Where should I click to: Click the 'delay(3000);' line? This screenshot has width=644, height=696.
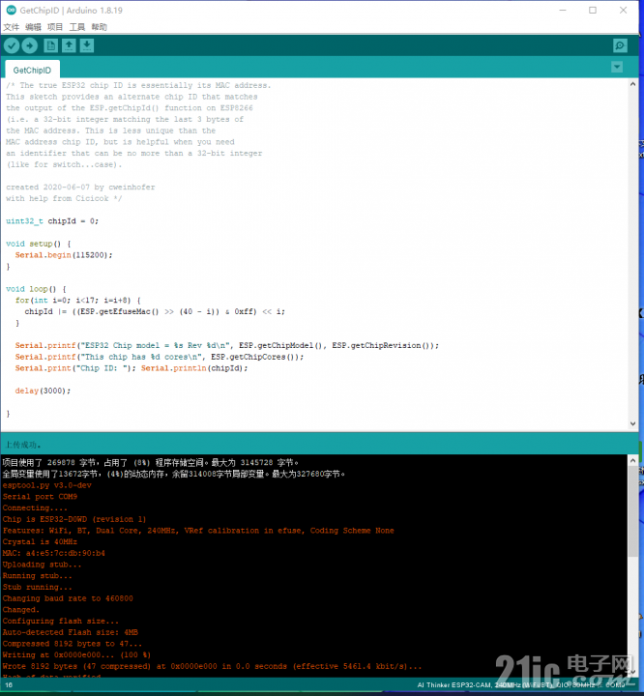(x=43, y=391)
